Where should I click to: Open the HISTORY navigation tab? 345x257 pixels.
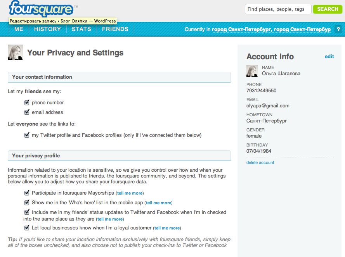[47, 29]
